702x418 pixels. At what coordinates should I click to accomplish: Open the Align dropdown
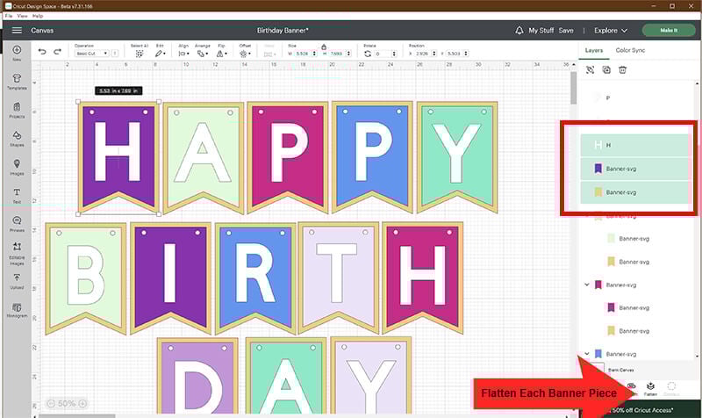[x=183, y=54]
